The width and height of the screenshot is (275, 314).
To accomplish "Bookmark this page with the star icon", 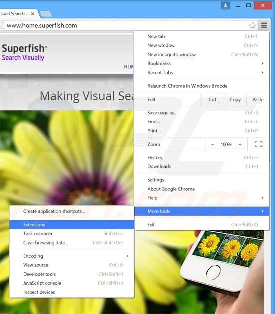I will point(253,25).
